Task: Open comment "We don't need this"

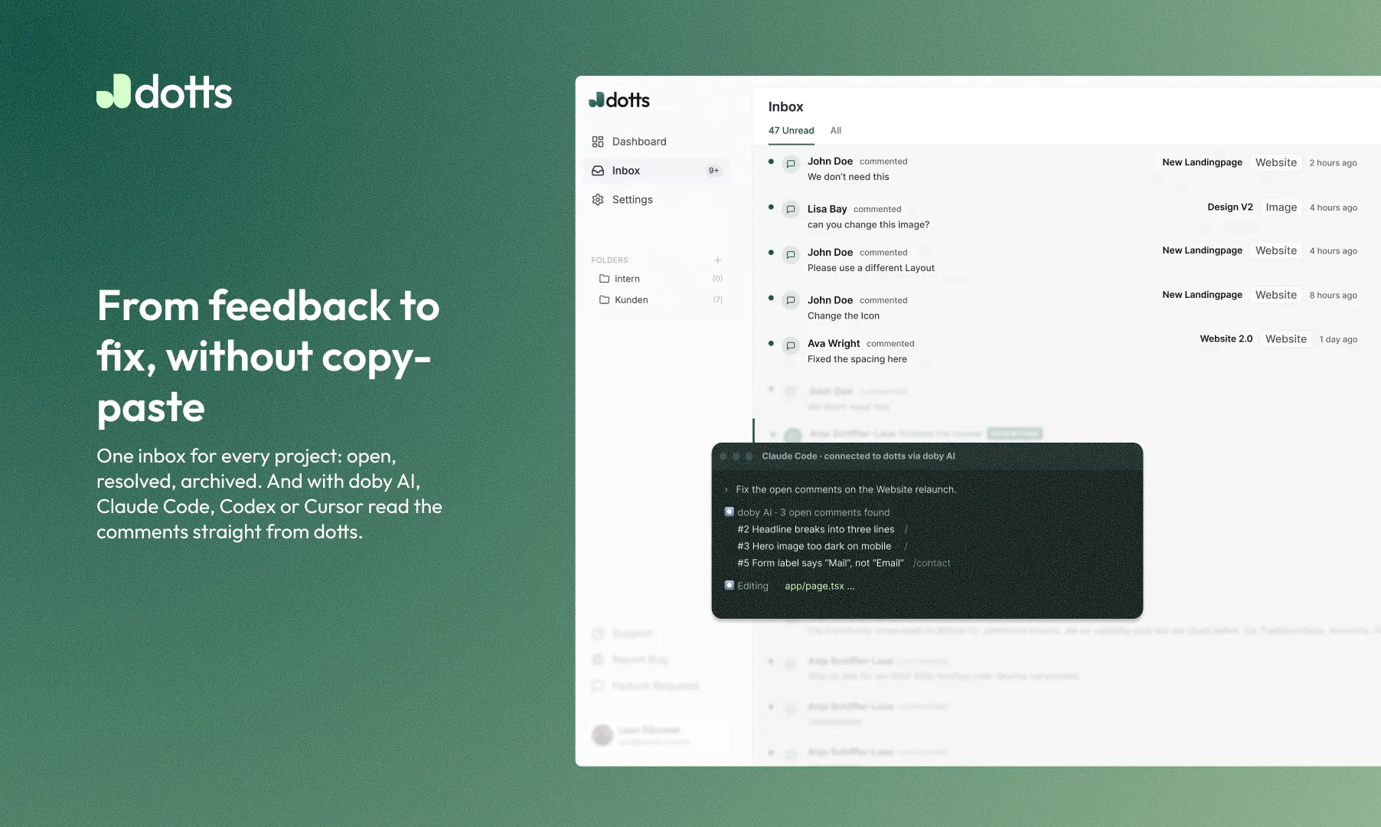Action: click(x=848, y=177)
